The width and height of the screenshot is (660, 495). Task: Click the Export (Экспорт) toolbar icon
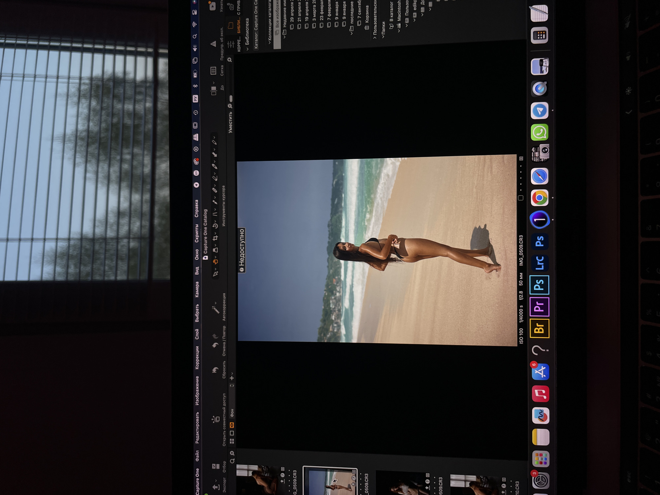click(x=216, y=487)
